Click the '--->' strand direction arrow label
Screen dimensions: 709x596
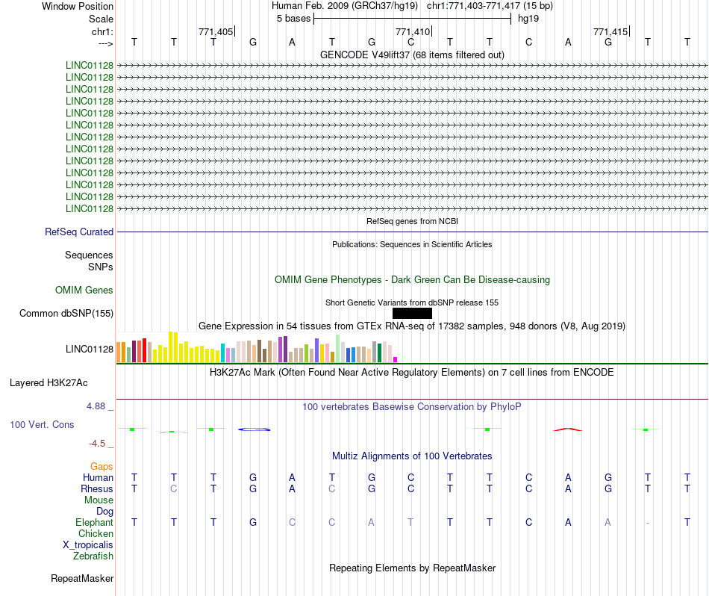point(105,43)
